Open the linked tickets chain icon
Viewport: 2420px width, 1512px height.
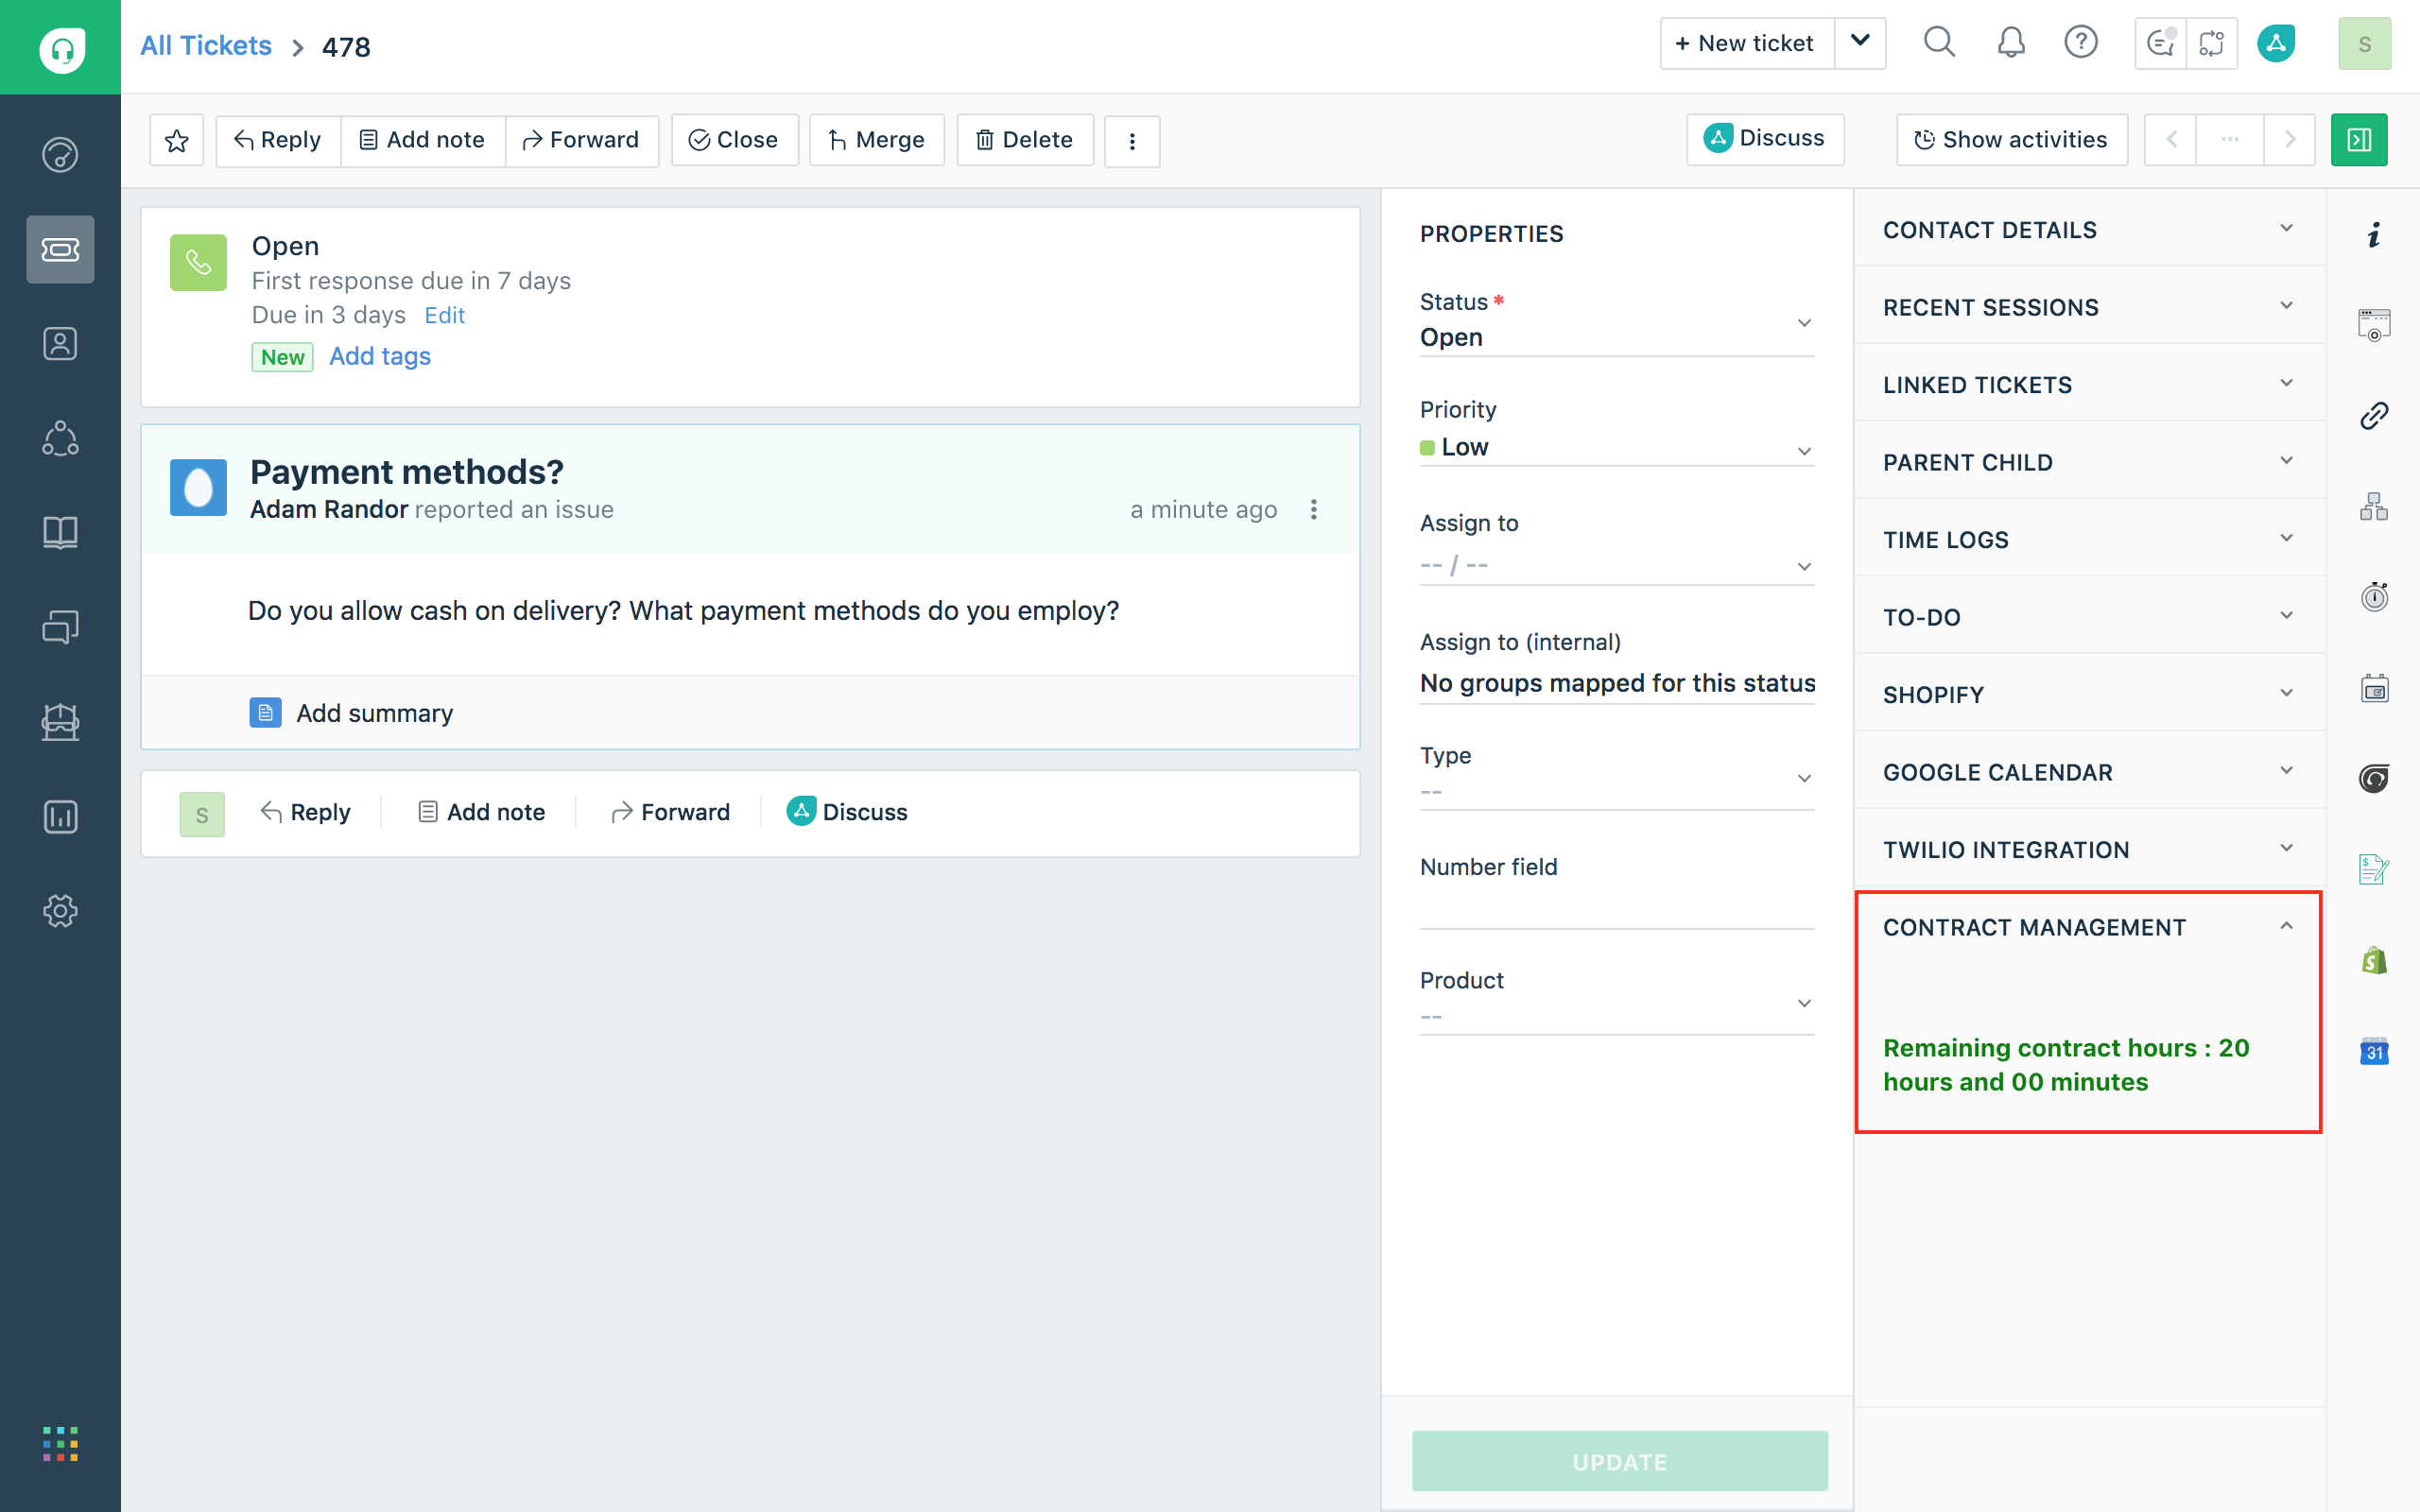point(2374,415)
